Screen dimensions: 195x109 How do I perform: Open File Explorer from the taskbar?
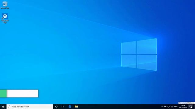[76, 107]
